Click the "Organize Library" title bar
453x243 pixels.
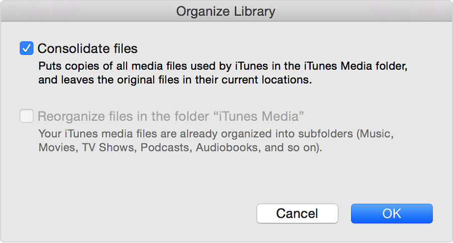coord(225,11)
